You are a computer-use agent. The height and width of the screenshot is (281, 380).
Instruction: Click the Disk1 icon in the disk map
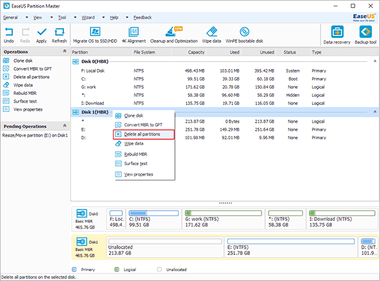click(x=82, y=242)
